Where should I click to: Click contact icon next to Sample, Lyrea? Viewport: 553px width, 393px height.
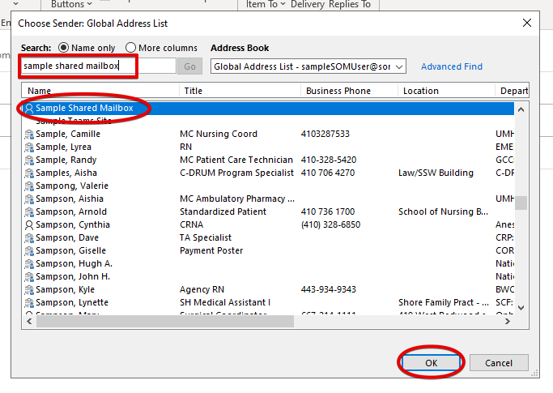click(29, 147)
